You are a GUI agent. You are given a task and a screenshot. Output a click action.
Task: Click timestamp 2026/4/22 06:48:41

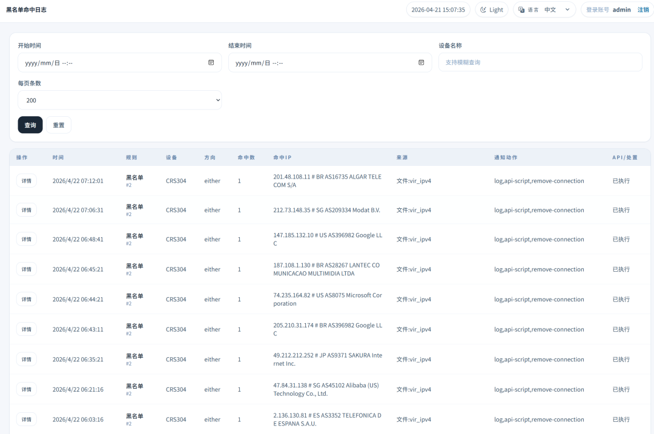[x=78, y=239]
